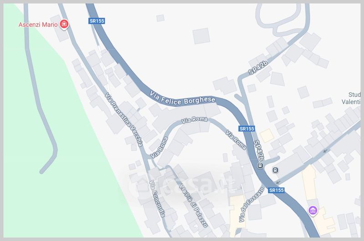Screen dimensions: 364x241
Task: Click the Via Roma label at curve top
Action: (x=194, y=120)
